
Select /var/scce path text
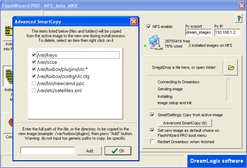47,62
